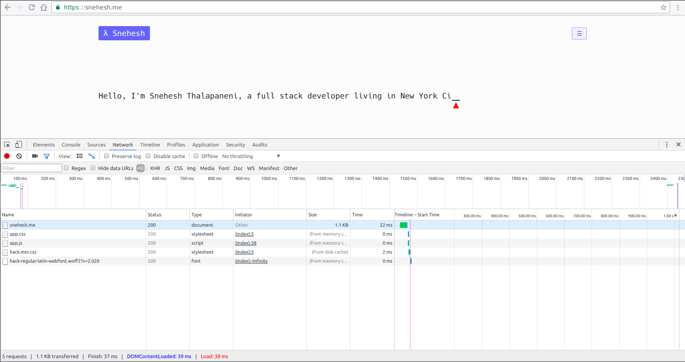Toggle the filter funnel icon
This screenshot has width=685, height=362.
coord(47,156)
